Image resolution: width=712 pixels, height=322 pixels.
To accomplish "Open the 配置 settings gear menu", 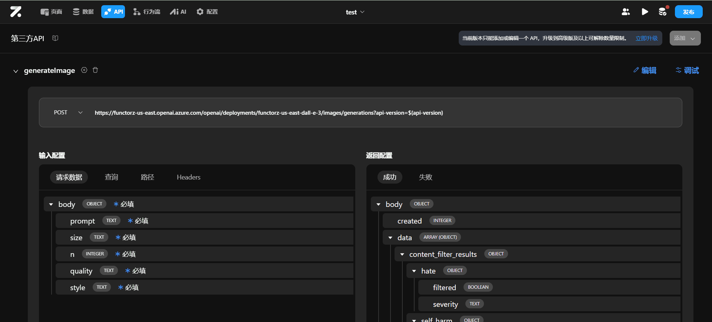I will pyautogui.click(x=207, y=12).
